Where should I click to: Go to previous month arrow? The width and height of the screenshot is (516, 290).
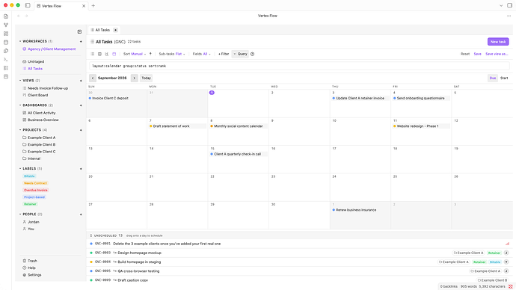(x=93, y=78)
